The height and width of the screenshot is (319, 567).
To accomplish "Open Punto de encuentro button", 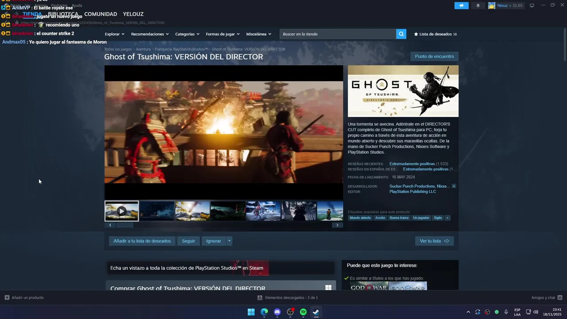I will 434,56.
